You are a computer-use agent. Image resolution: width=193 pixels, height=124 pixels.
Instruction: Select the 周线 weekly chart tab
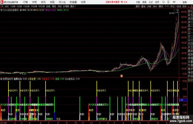[x=54, y=6]
